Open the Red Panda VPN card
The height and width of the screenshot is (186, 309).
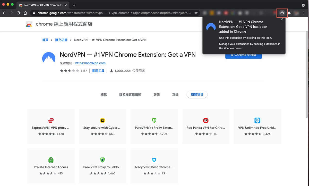pos(206,126)
